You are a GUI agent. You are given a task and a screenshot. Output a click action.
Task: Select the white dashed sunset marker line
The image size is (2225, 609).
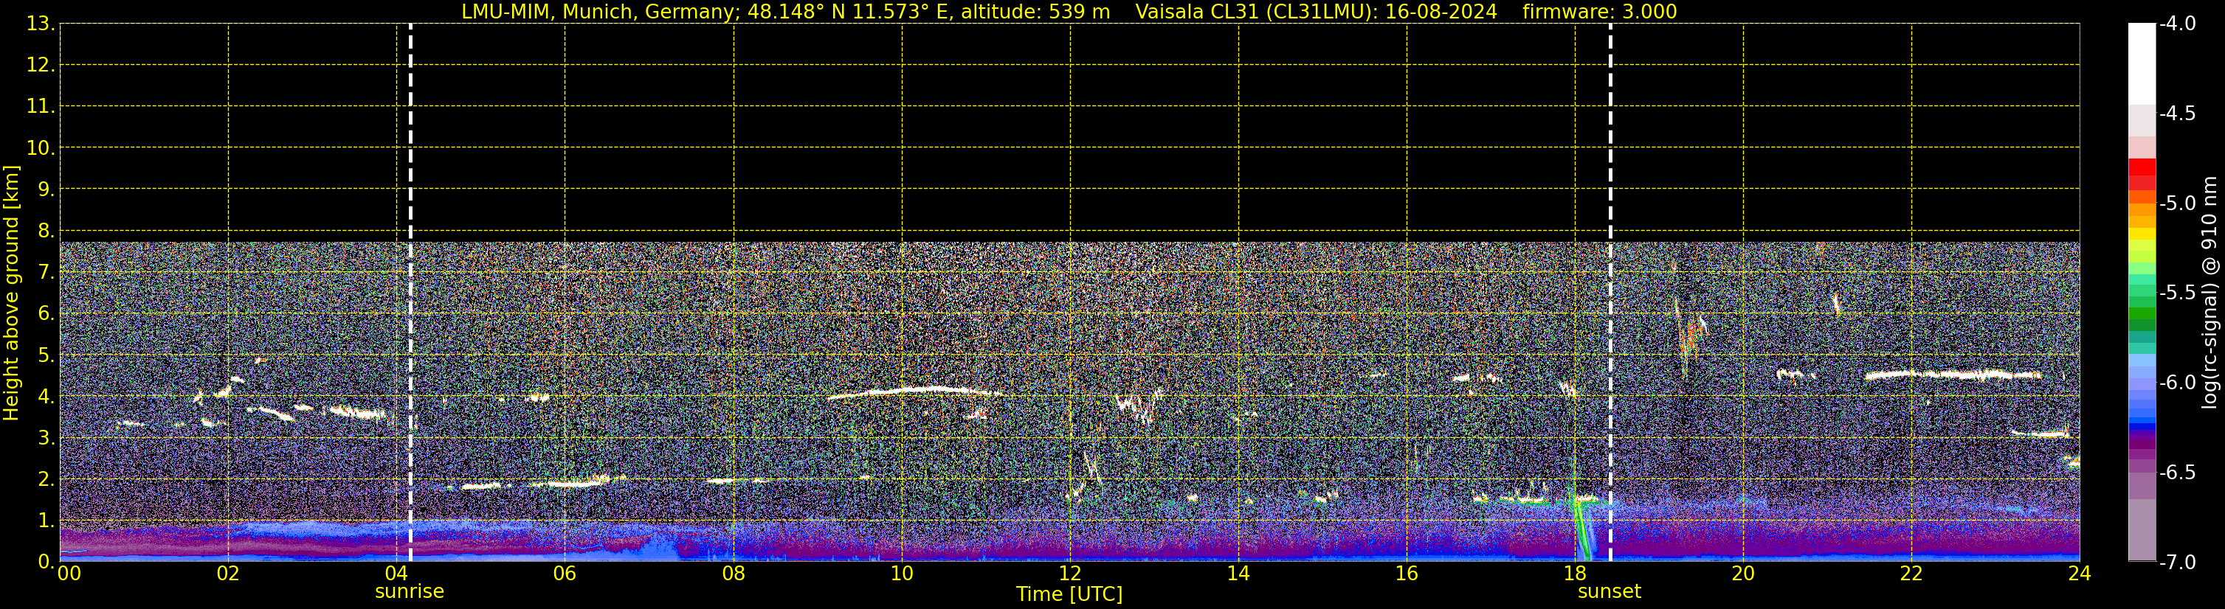point(1611,293)
